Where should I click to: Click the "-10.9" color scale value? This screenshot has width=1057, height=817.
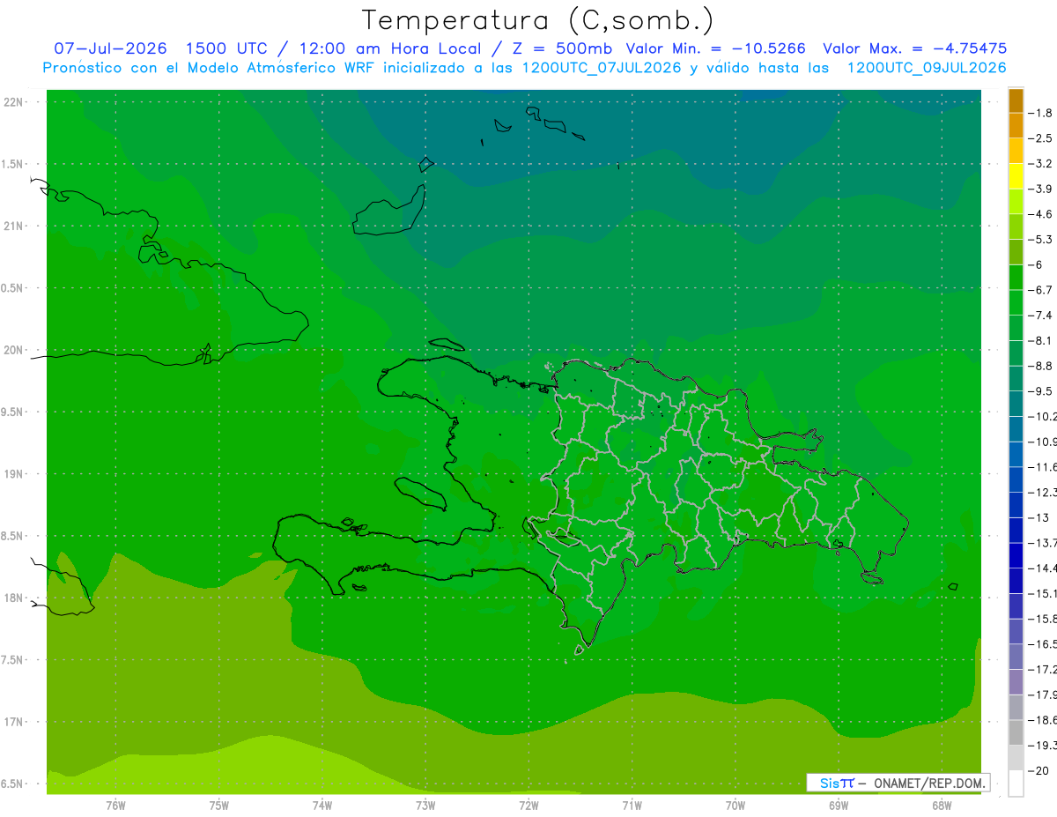[1043, 442]
